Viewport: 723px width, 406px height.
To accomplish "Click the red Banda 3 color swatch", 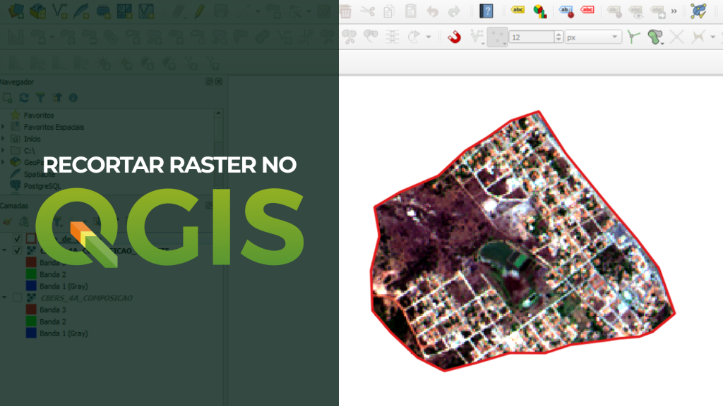I will 30,309.
